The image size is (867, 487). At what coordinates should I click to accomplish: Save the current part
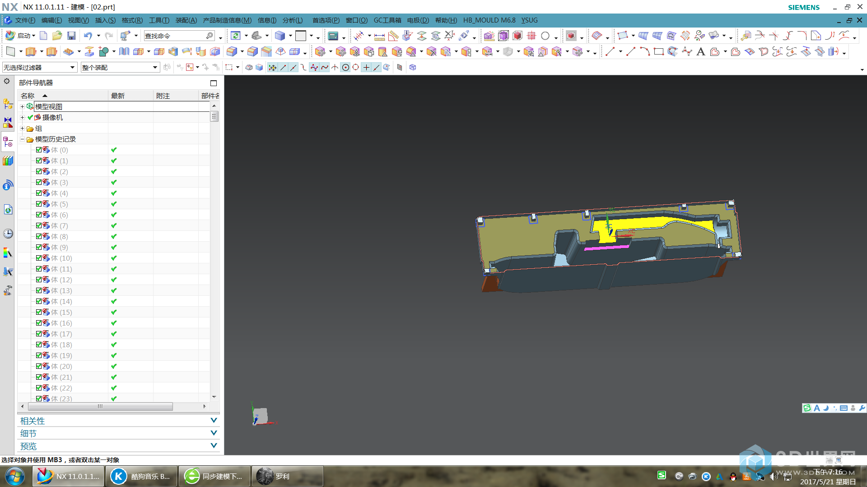[x=71, y=36]
